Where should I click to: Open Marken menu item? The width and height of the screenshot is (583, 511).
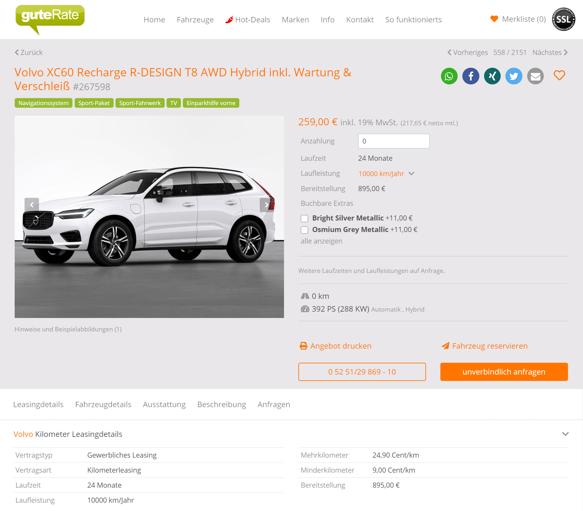click(295, 20)
